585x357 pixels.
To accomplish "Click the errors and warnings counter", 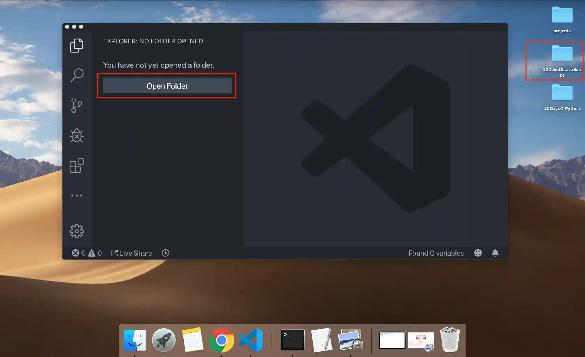I will click(x=86, y=253).
